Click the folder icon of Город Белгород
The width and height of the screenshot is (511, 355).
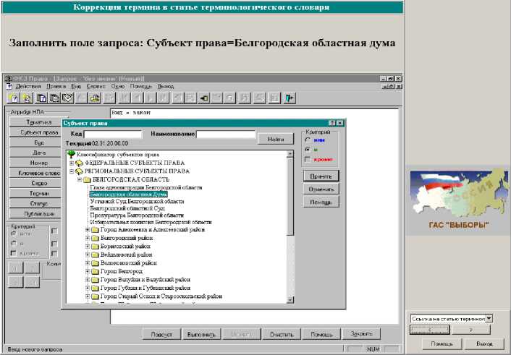[x=95, y=272]
